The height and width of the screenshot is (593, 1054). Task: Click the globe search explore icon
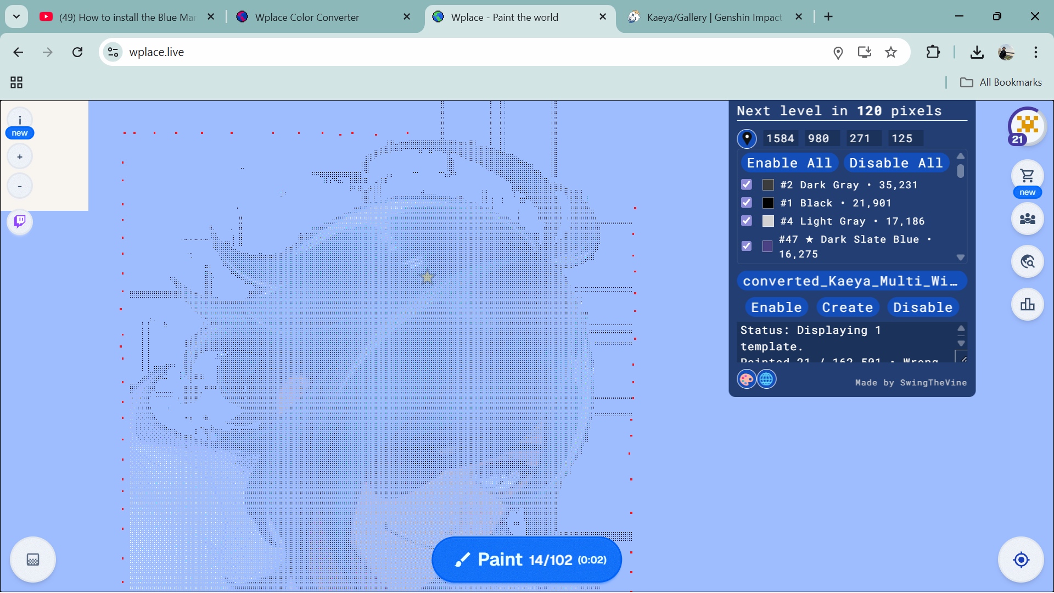pos(1027,261)
